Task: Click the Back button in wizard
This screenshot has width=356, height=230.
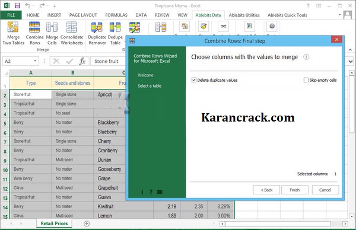Action: coord(266,190)
